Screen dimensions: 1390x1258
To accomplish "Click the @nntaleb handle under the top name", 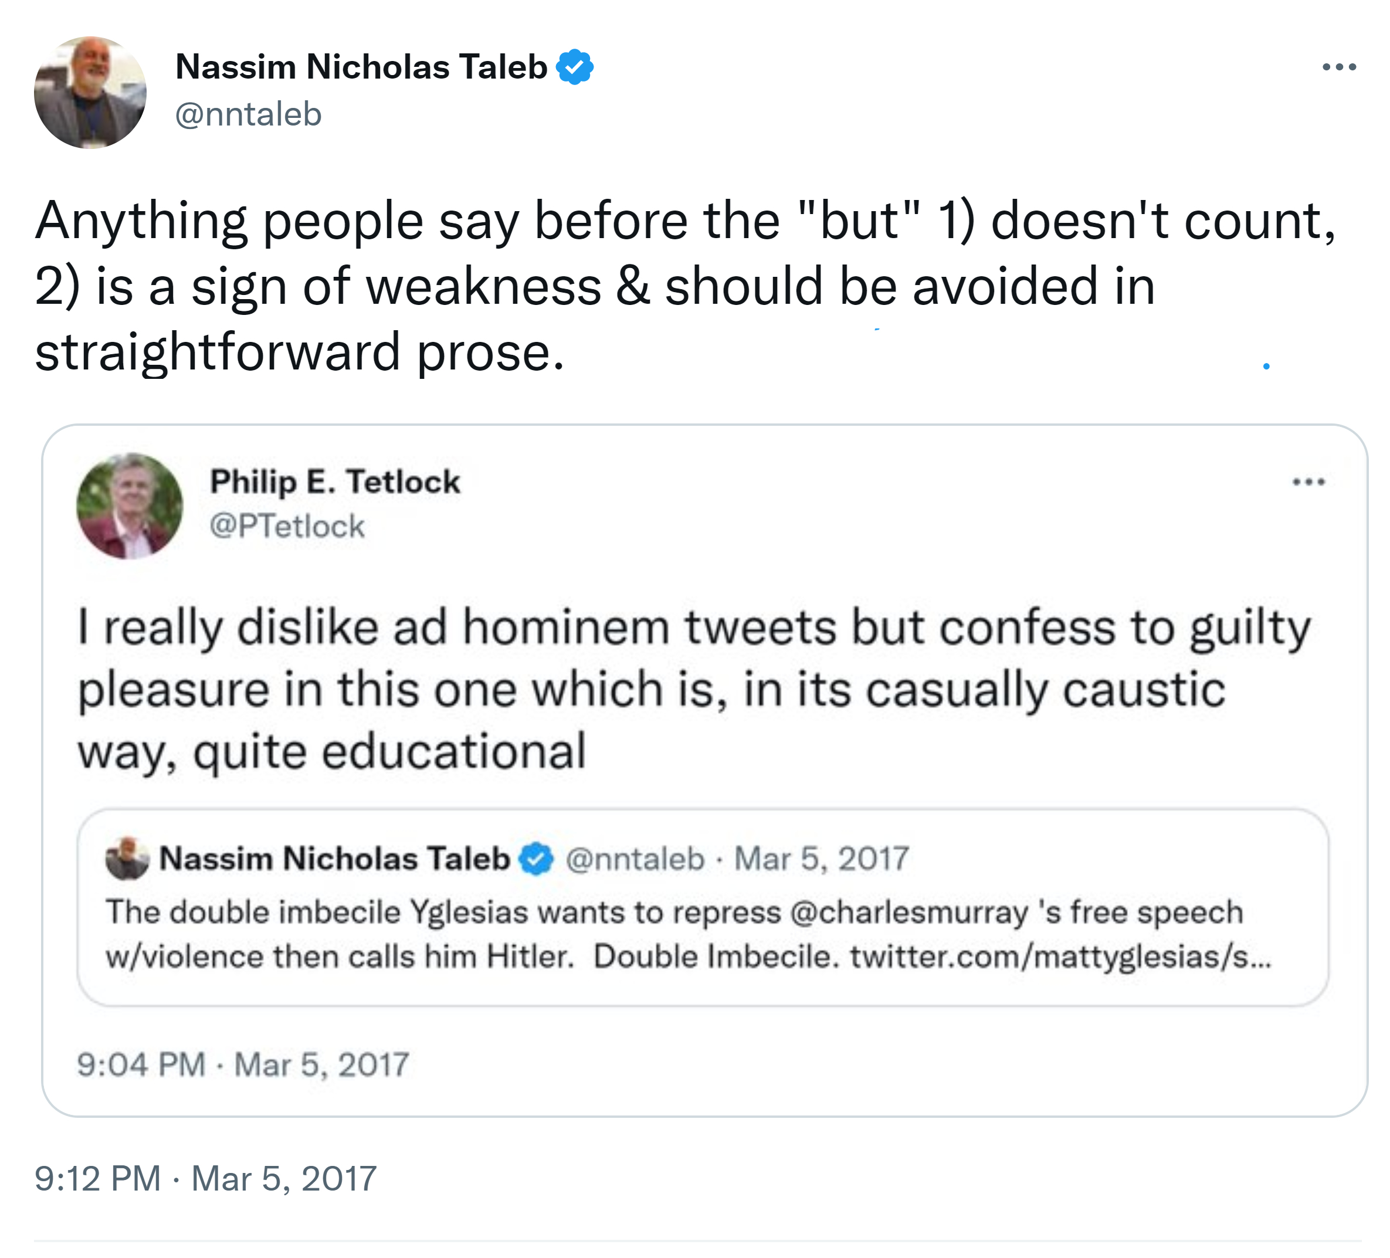I will tap(248, 114).
